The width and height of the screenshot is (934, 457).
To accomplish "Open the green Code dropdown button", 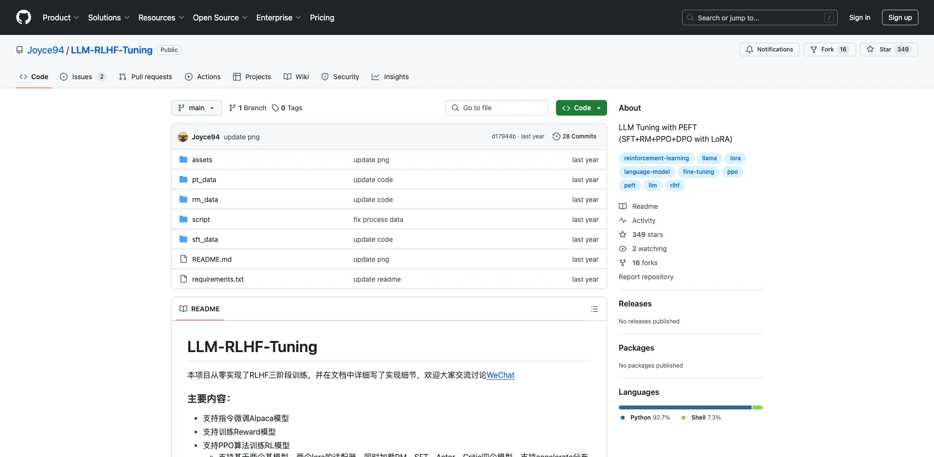I will tap(581, 108).
